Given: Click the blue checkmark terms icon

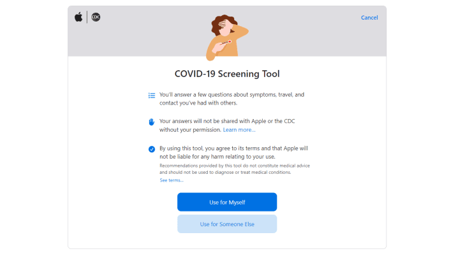Looking at the screenshot, I should click(152, 149).
